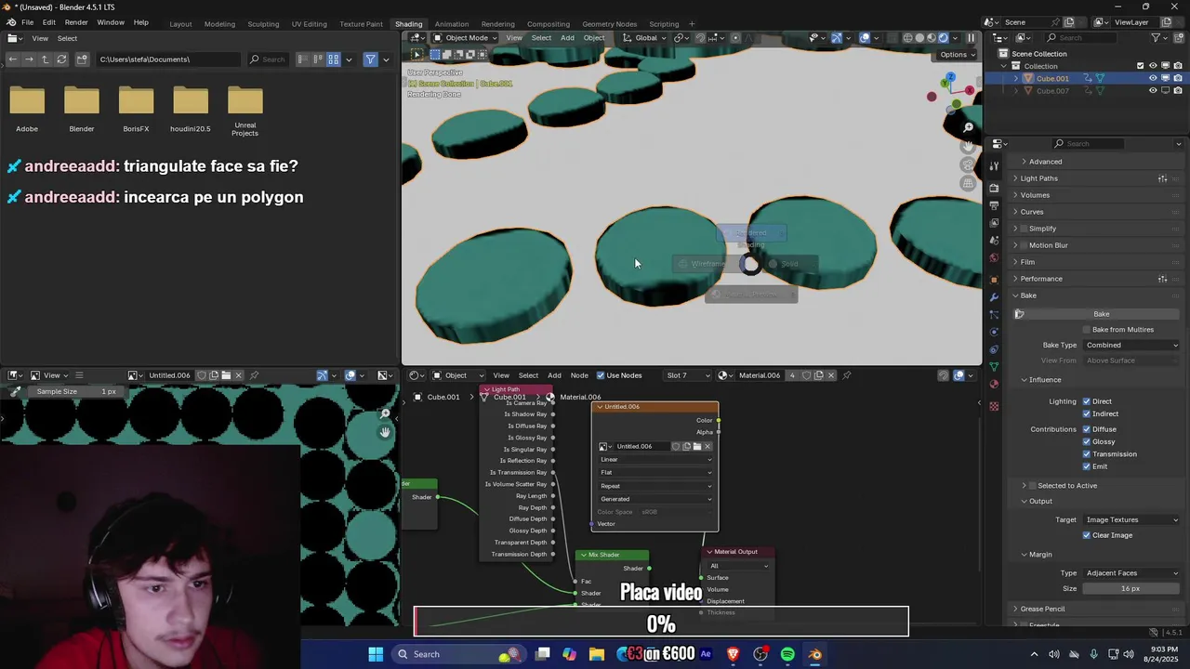Toggle the file browser filter funnel
1190x669 pixels.
370,59
